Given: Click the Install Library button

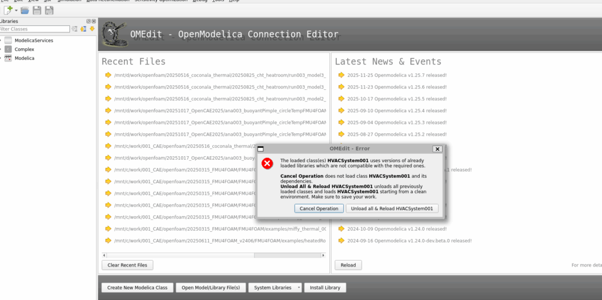Looking at the screenshot, I should coord(325,288).
